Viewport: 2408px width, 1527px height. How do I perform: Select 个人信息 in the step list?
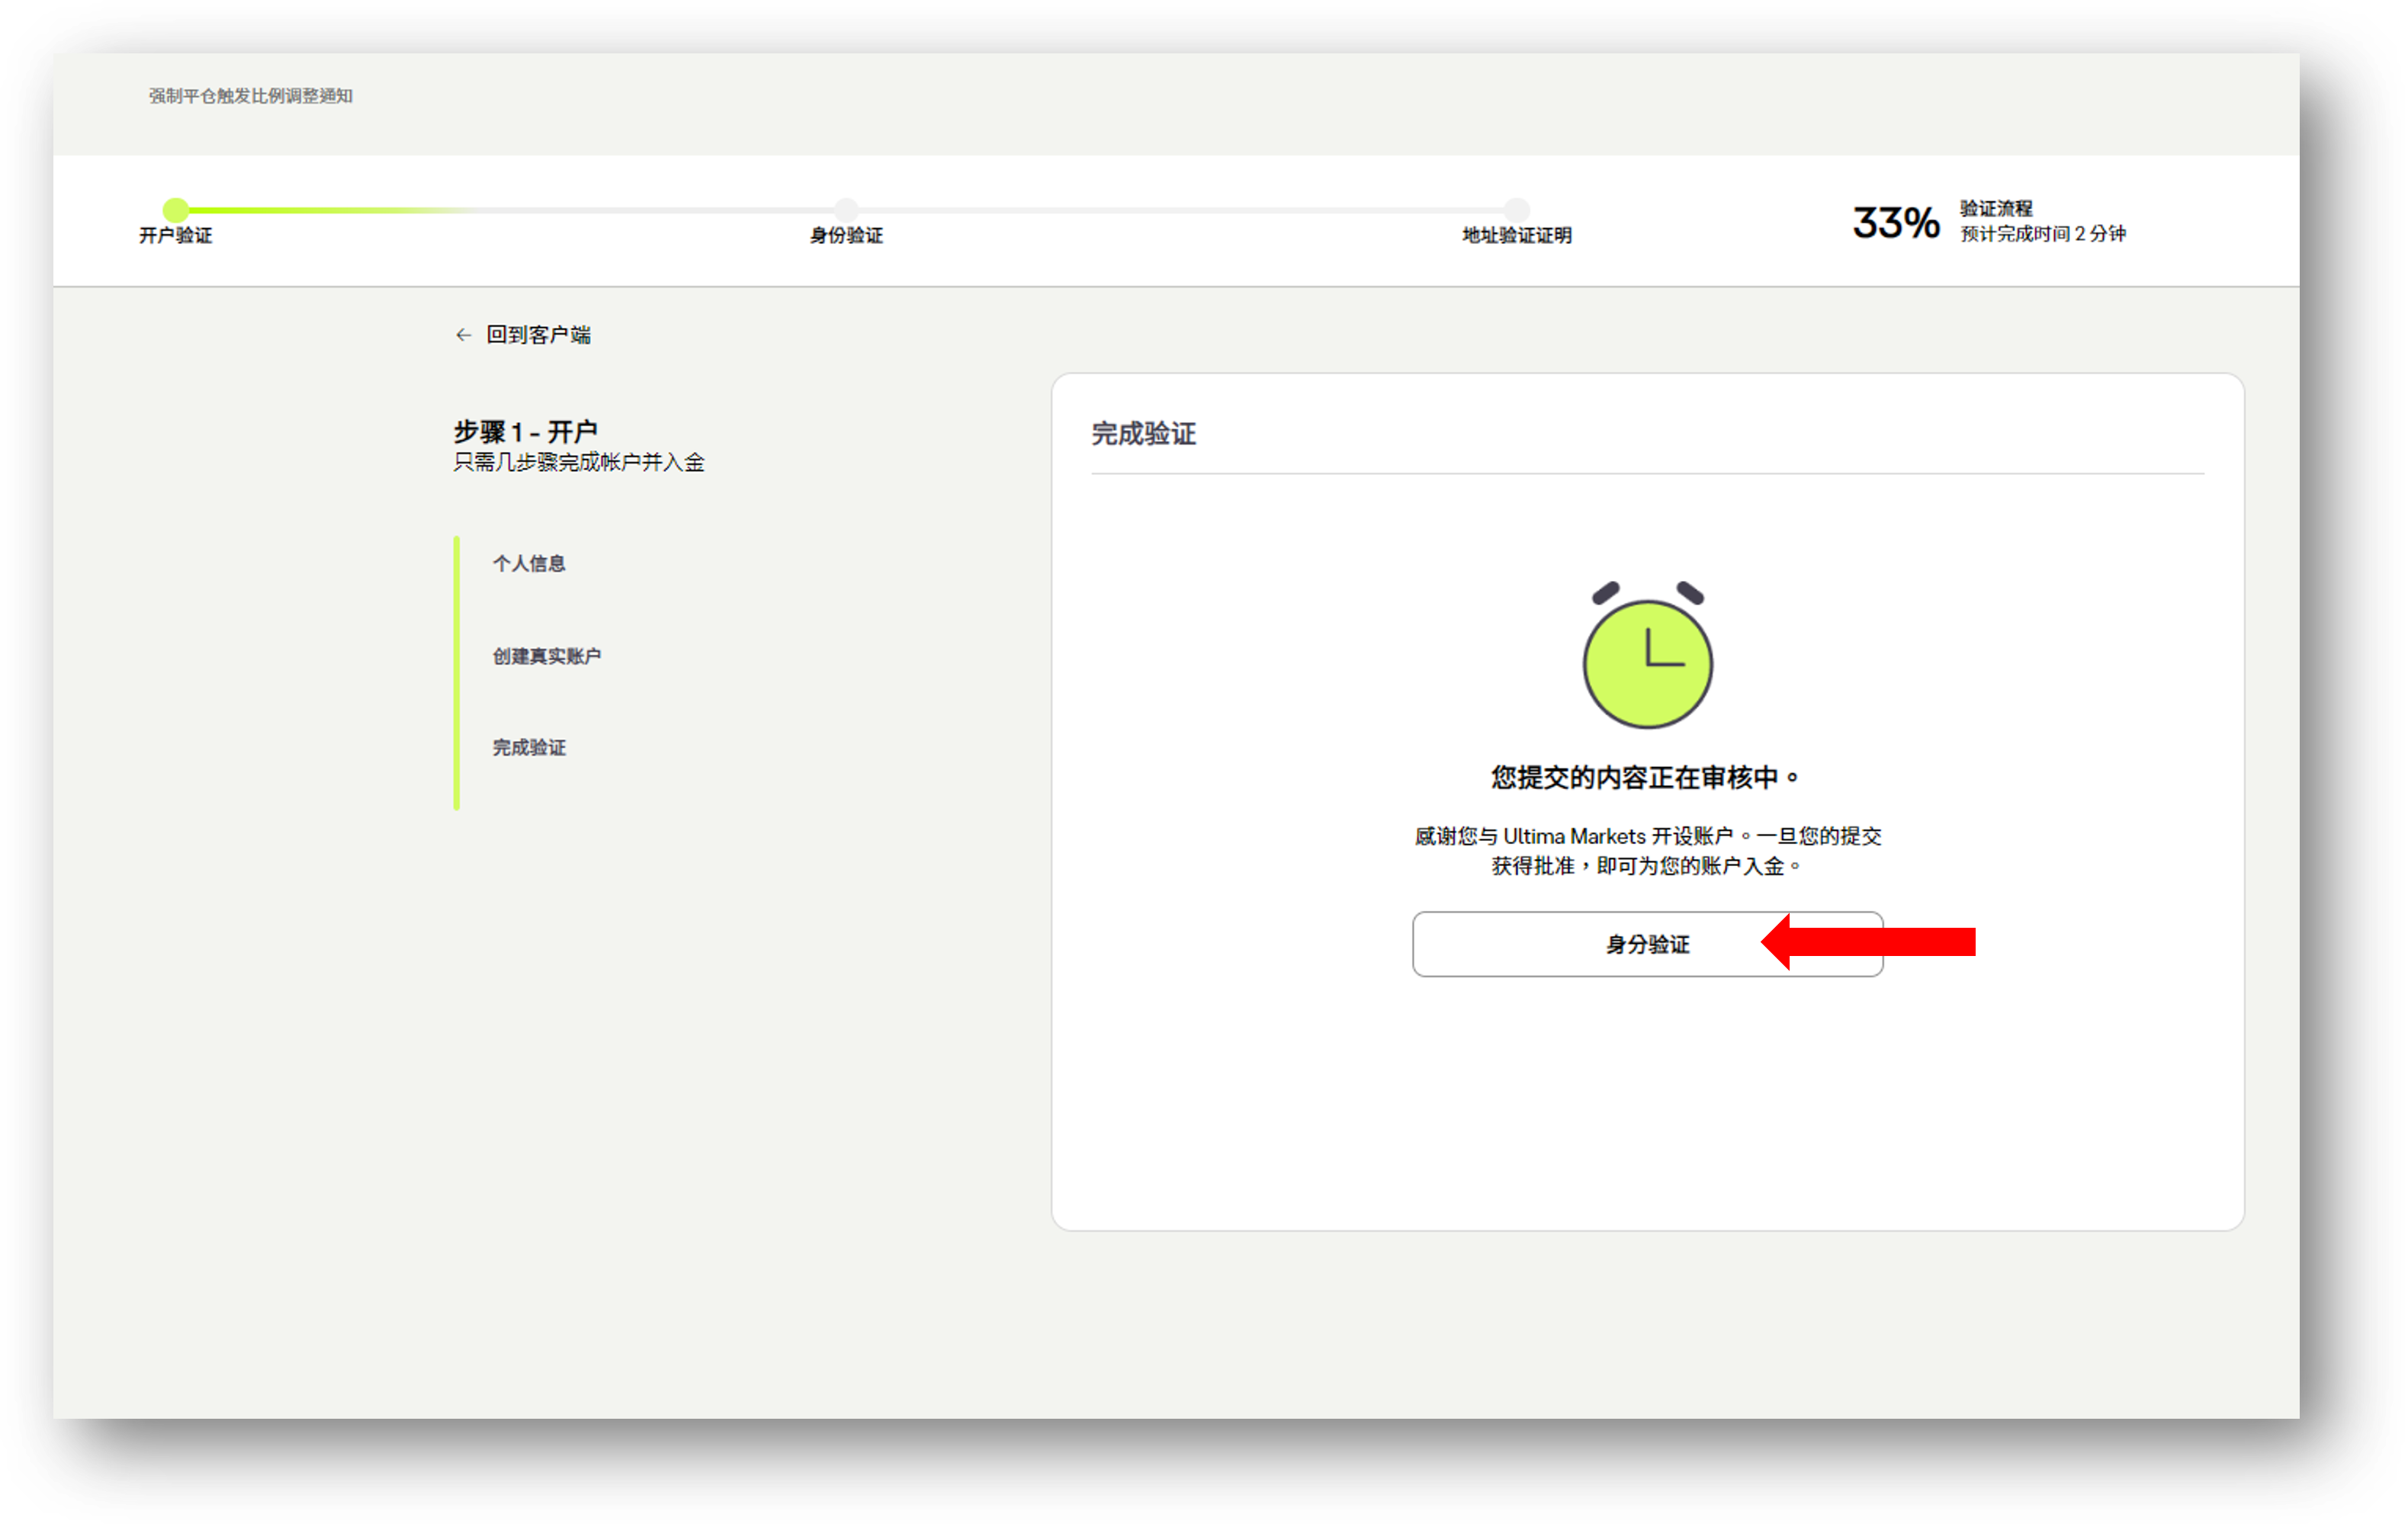tap(529, 564)
